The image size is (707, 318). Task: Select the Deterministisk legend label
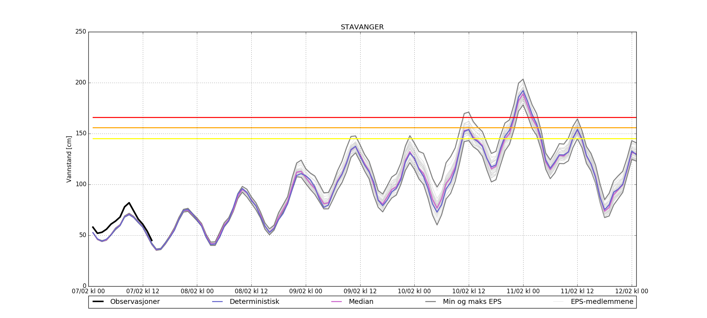click(254, 302)
